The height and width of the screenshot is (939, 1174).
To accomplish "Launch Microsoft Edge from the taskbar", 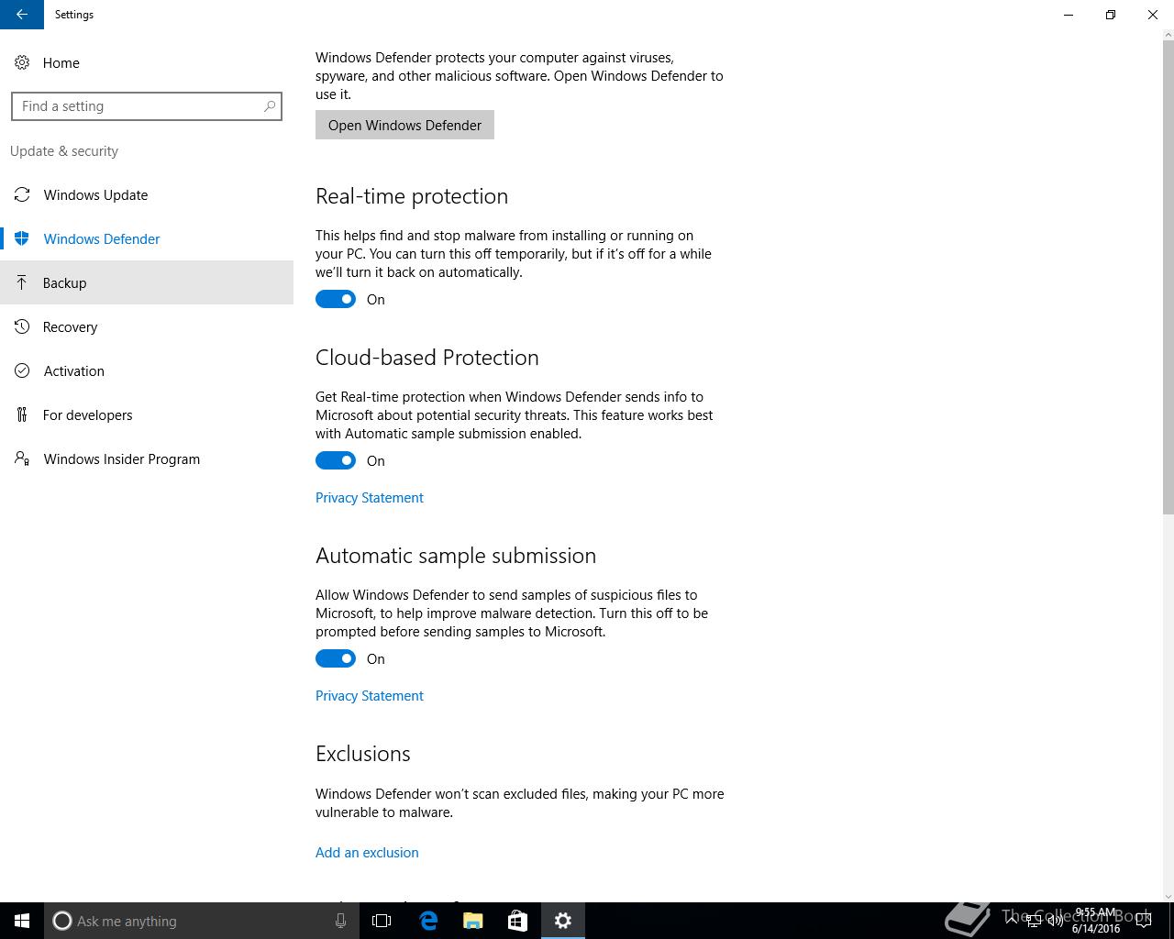I will pyautogui.click(x=427, y=921).
